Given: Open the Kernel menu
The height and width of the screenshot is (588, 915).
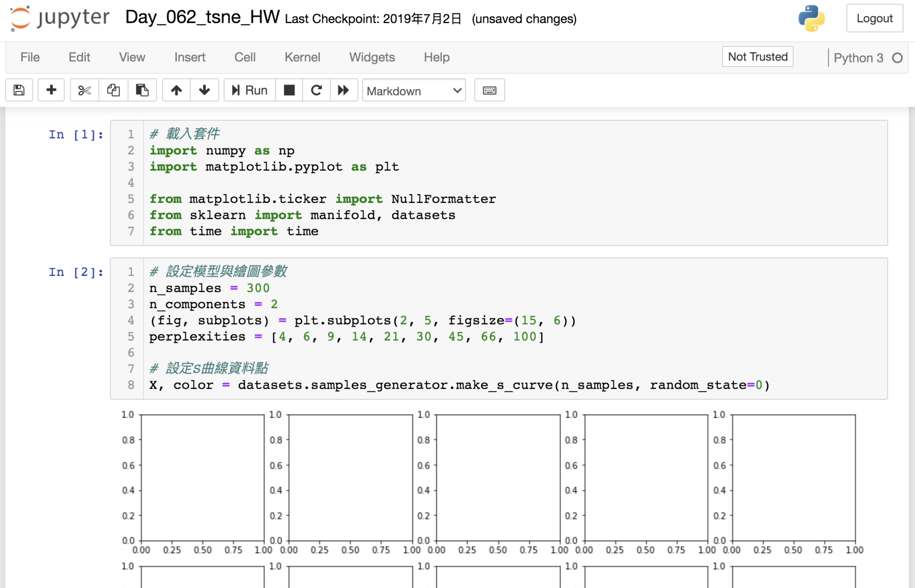Looking at the screenshot, I should pos(302,57).
